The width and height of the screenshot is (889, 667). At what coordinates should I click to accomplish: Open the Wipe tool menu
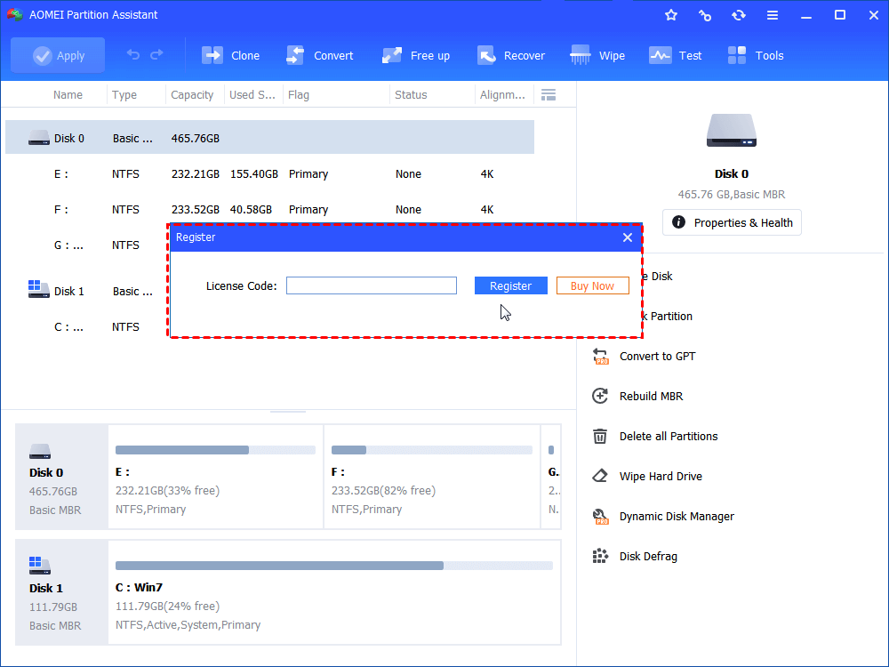click(597, 55)
